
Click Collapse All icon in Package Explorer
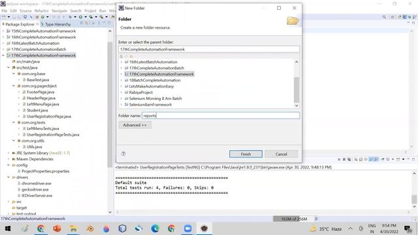click(x=82, y=23)
